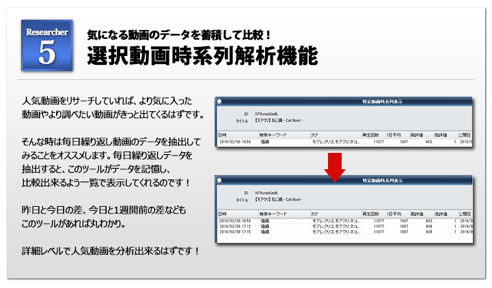Click the app icon in the three-row window's title bar
The width and height of the screenshot is (492, 288).
click(219, 180)
